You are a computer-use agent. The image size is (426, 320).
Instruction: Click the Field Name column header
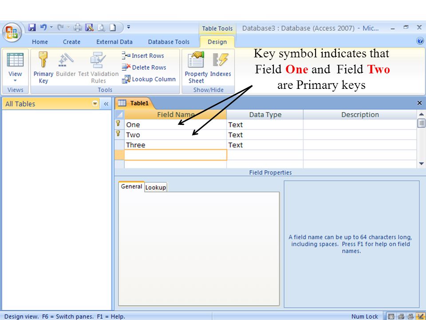click(x=175, y=115)
